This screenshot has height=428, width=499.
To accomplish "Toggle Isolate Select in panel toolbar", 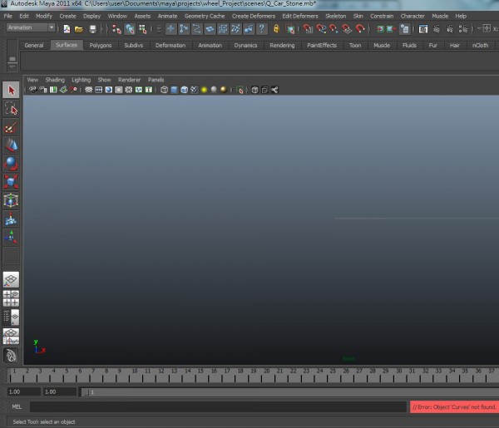I will 240,90.
